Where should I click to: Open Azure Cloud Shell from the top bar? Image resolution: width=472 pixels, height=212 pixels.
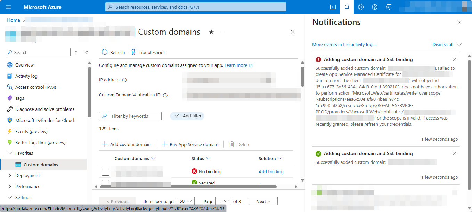click(x=333, y=7)
